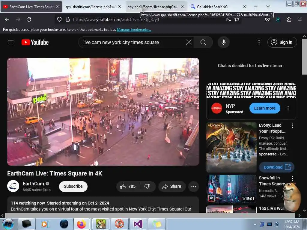Click the browser forward arrow
The height and width of the screenshot is (230, 307).
point(18,19)
